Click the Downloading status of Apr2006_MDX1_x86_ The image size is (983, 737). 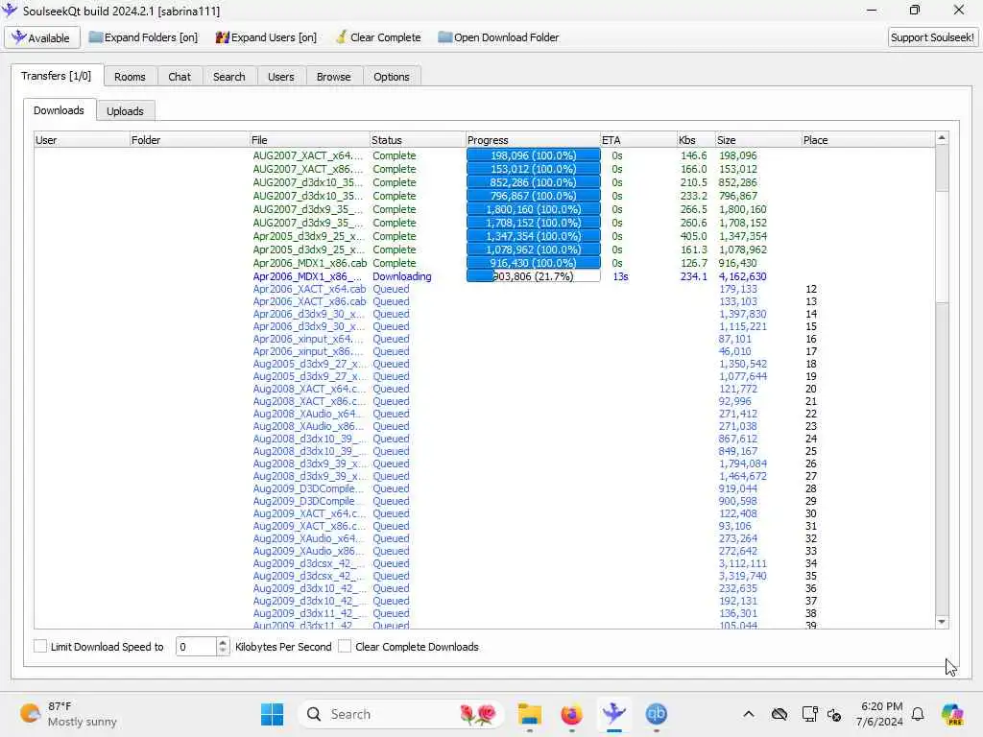402,276
